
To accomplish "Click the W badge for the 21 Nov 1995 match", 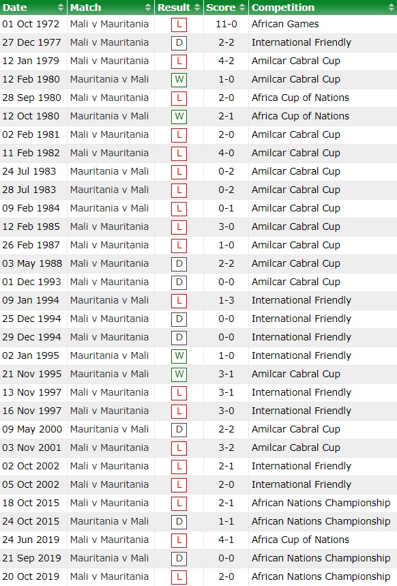I will tap(178, 374).
